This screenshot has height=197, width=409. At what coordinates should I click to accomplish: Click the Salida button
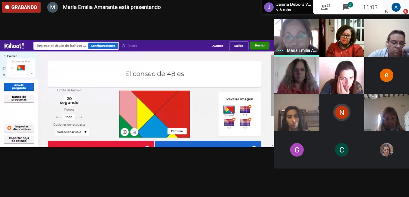(x=239, y=46)
